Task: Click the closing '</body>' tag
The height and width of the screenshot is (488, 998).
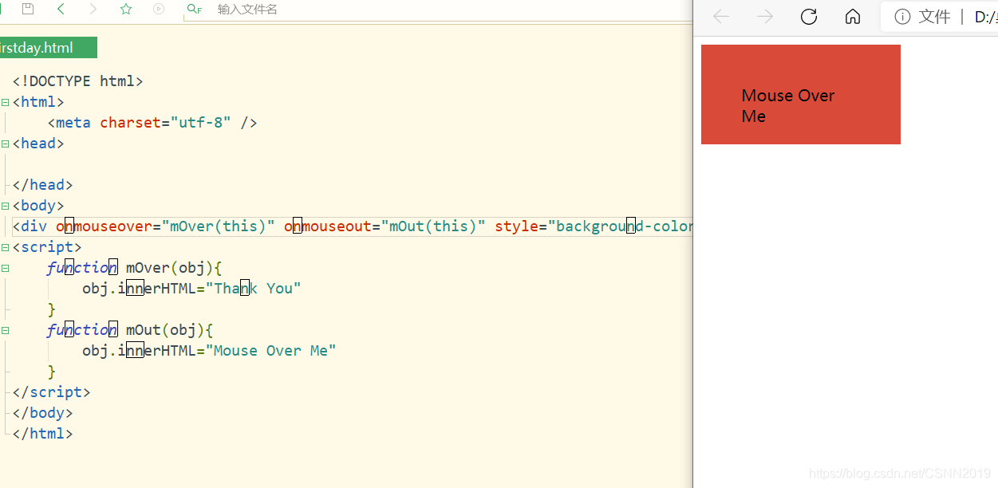Action: tap(43, 413)
